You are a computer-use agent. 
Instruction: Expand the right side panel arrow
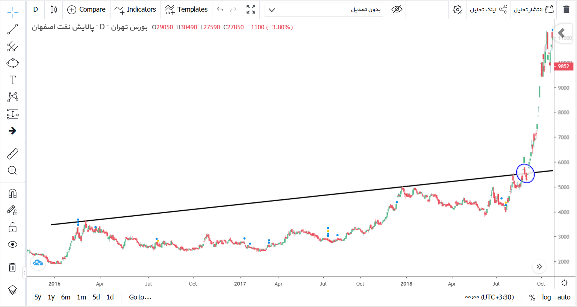coord(563,33)
